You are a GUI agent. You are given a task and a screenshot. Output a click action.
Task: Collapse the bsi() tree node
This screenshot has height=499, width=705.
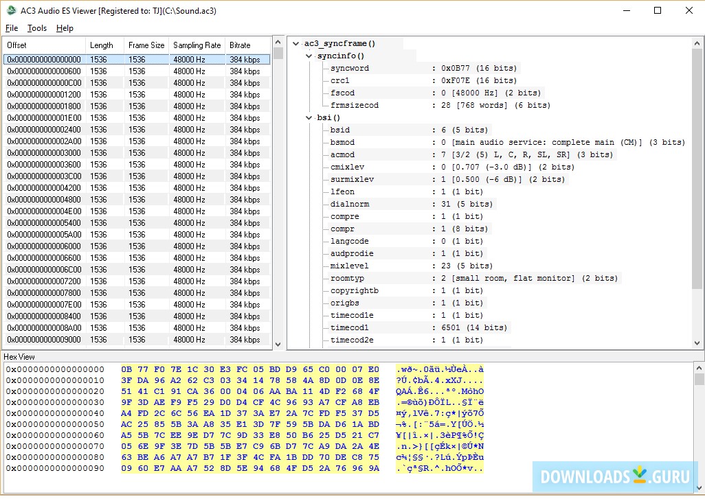click(309, 118)
